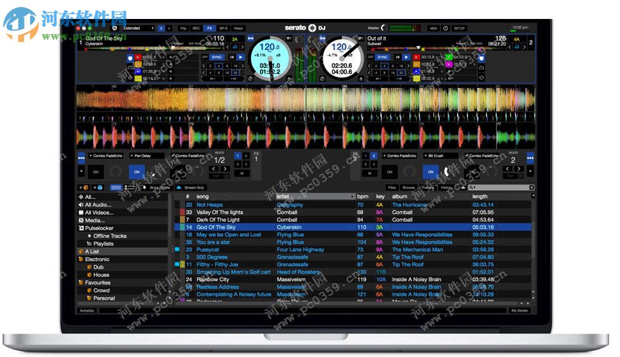Image resolution: width=620 pixels, height=357 pixels.
Task: Open the History panel
Action: coord(447,188)
